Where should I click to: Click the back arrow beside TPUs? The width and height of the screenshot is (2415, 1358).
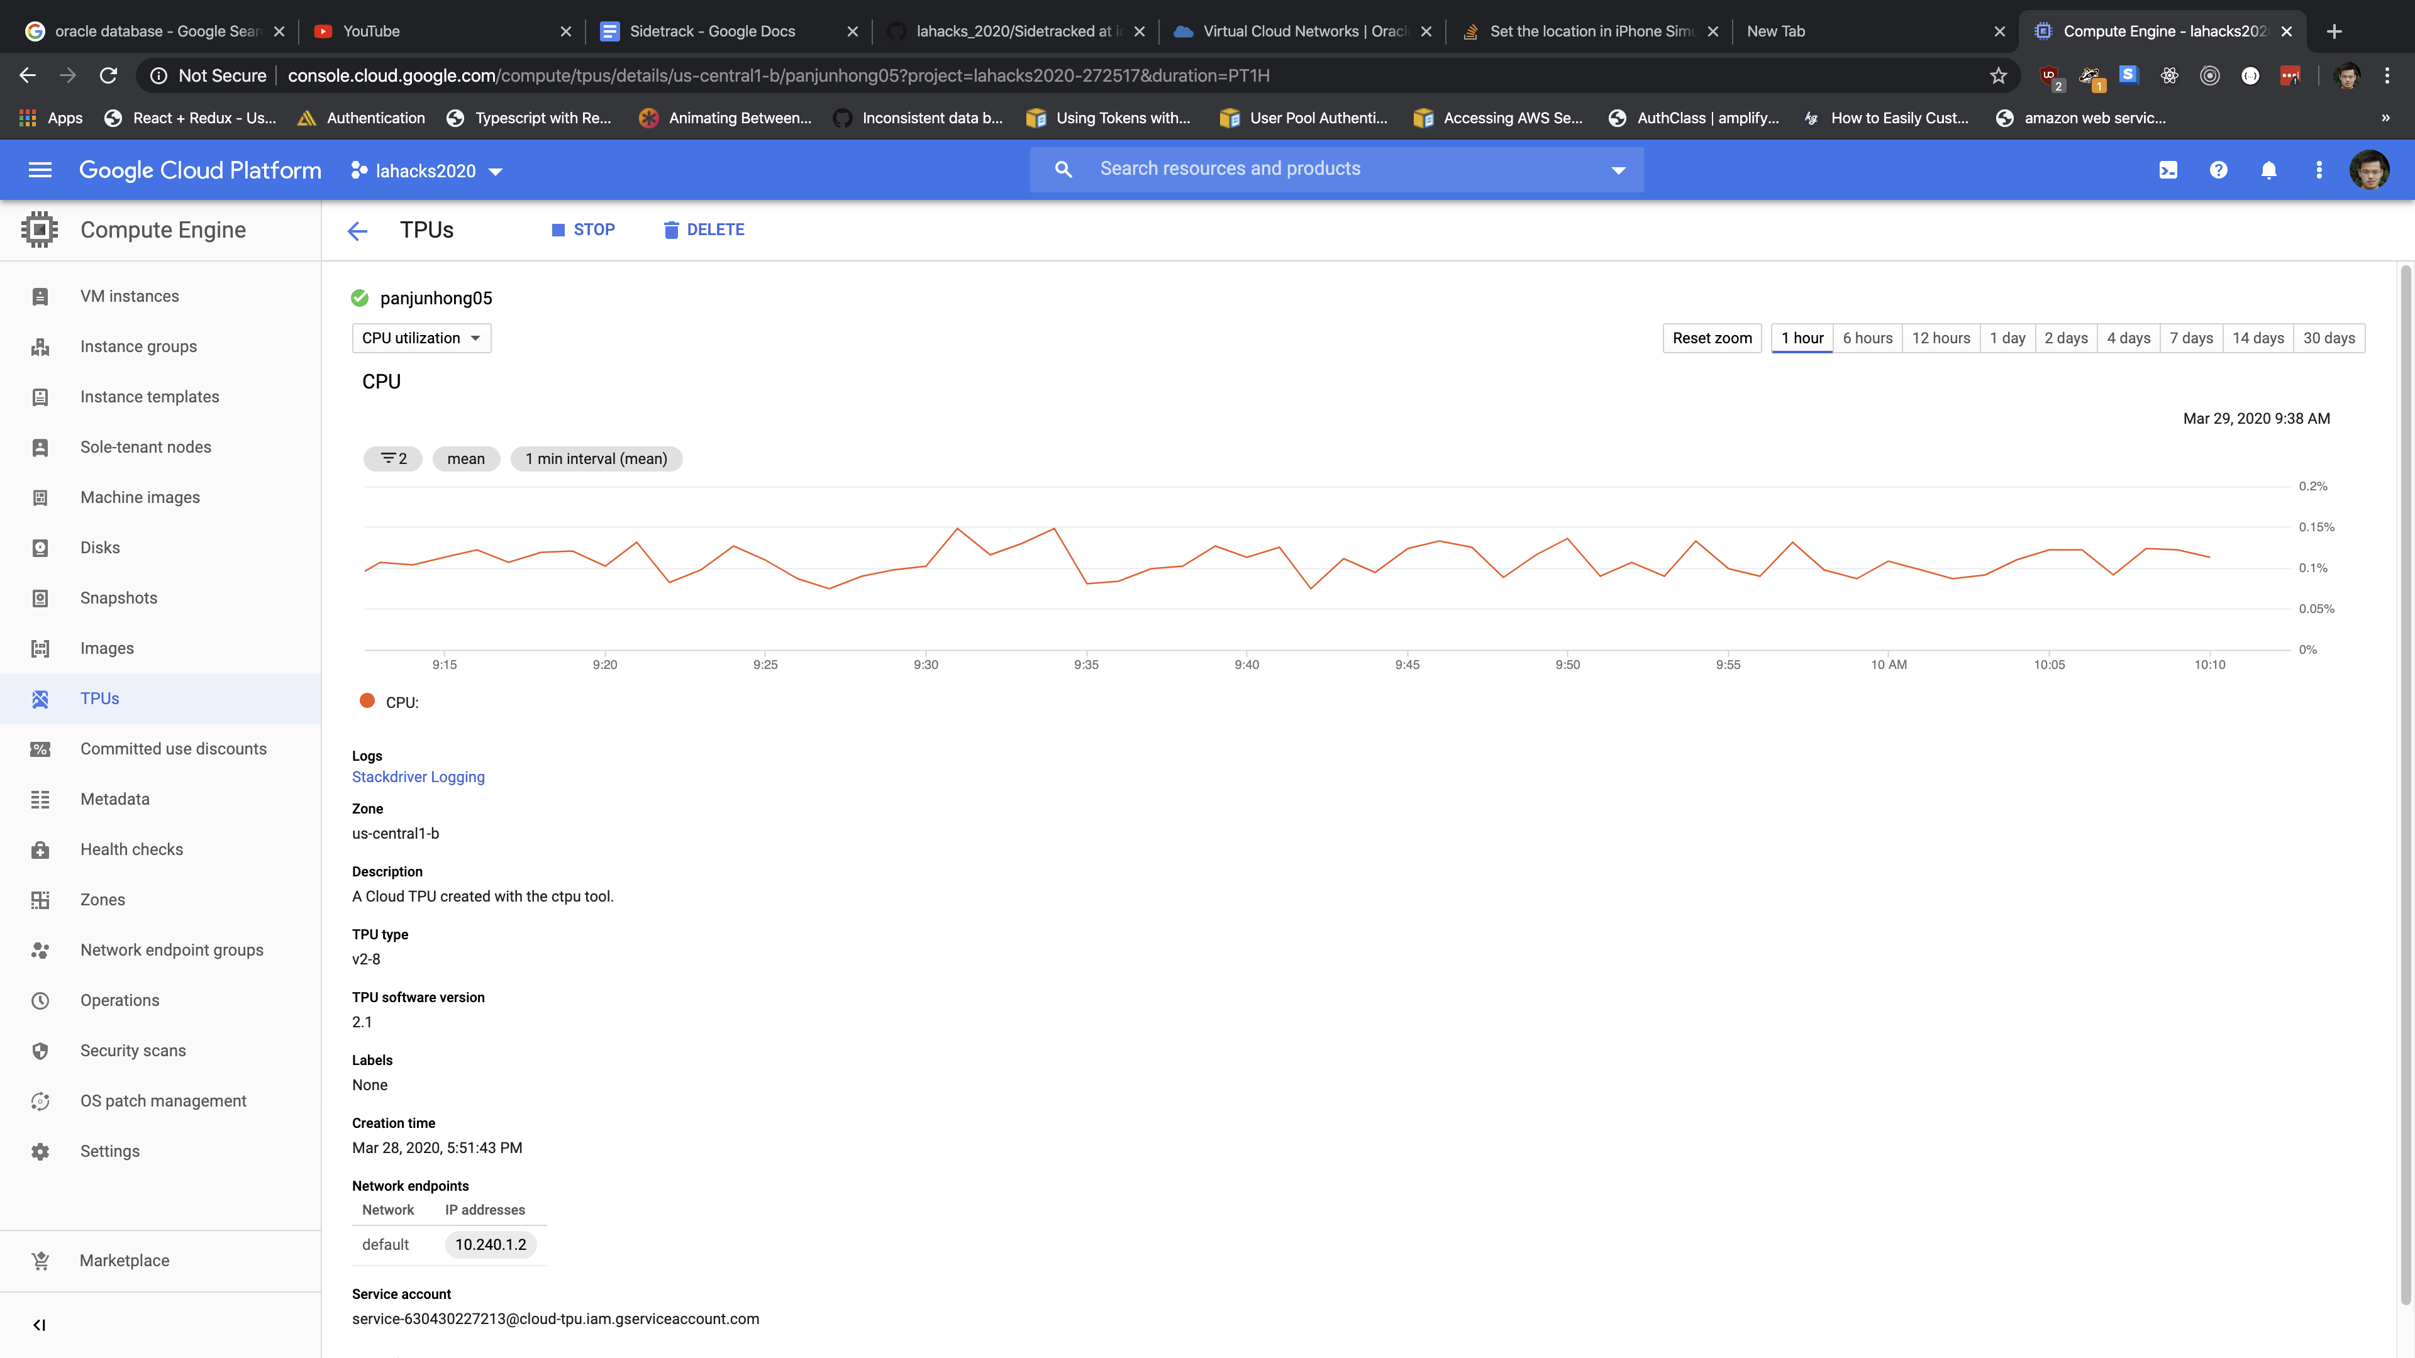pyautogui.click(x=357, y=231)
